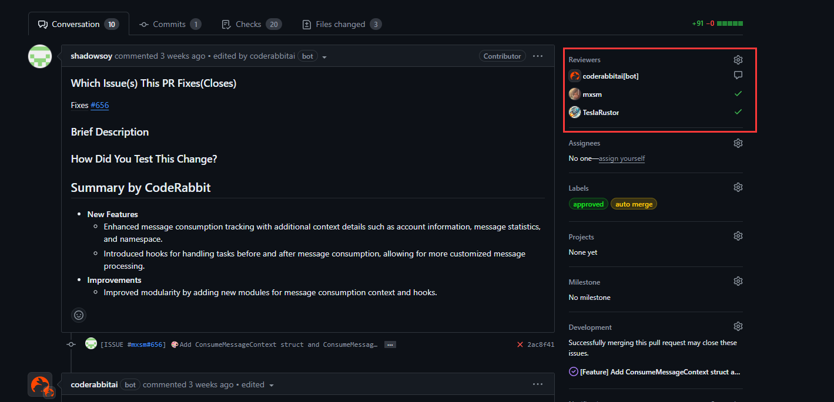834x402 pixels.
Task: Select the approved label
Action: [x=588, y=204]
